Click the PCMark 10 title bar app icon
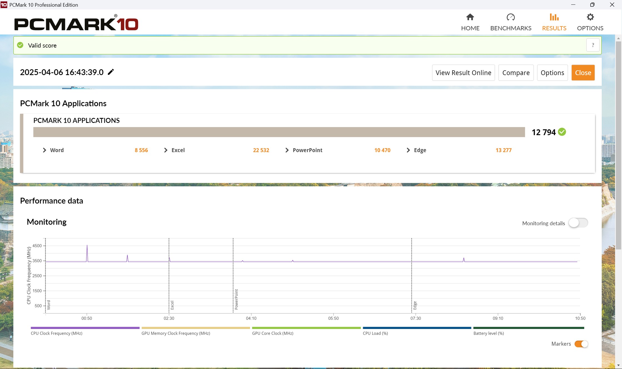The height and width of the screenshot is (369, 622). tap(4, 5)
